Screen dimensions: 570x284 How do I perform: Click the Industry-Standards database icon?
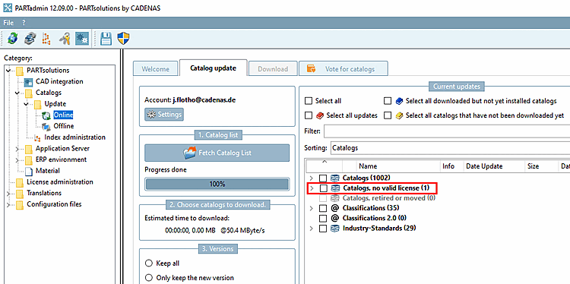[x=335, y=229]
